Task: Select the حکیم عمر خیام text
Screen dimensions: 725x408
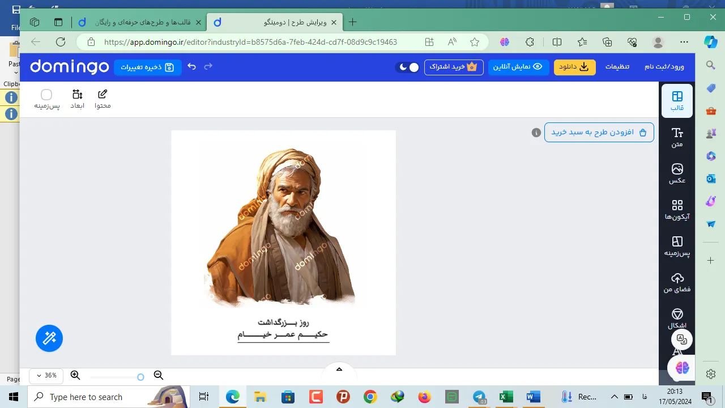Action: tap(283, 334)
